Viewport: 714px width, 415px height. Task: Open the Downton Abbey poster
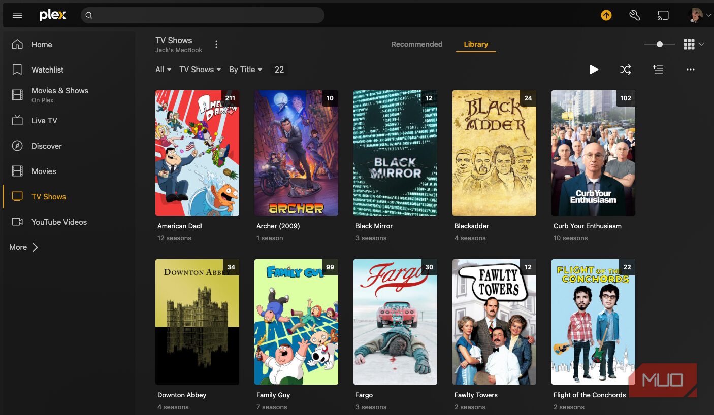[x=197, y=322]
